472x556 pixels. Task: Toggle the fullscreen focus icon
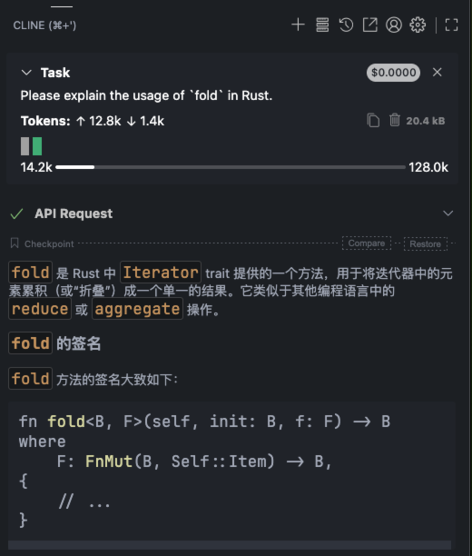(x=451, y=25)
